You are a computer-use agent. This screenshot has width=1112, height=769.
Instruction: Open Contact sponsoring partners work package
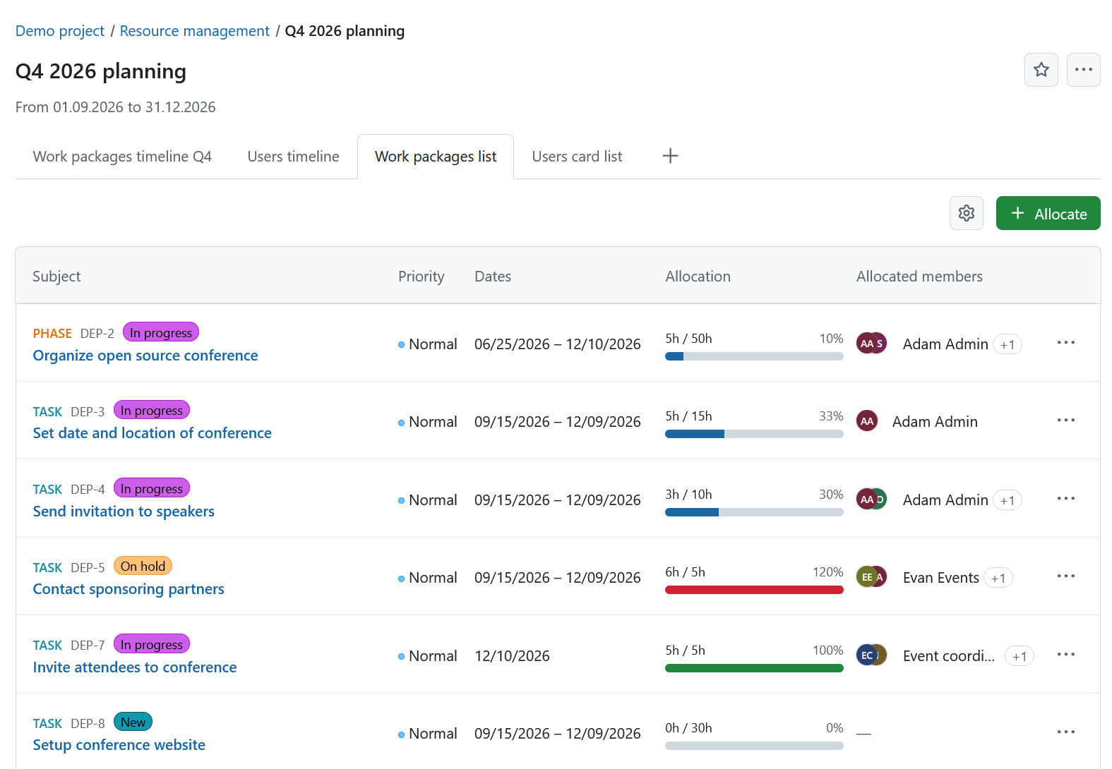point(128,589)
